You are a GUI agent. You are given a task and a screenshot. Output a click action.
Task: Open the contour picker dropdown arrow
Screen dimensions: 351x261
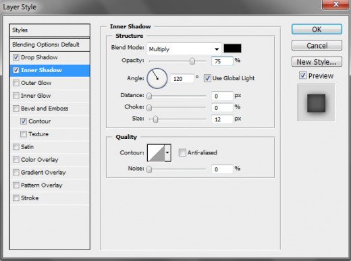click(167, 153)
